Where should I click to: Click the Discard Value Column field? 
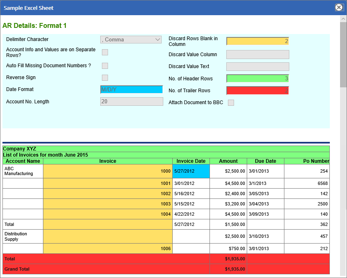coord(257,55)
